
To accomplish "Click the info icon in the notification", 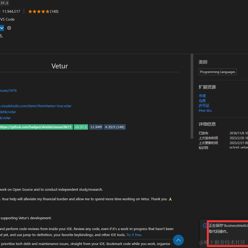I will tap(205, 225).
